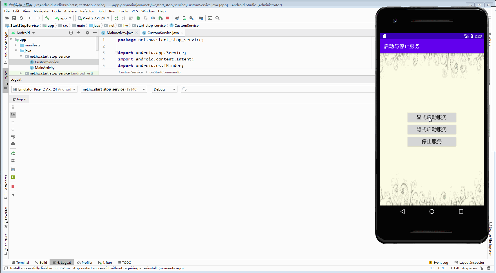Expand the manifests folder node
Screen dimensions: 496x273
pyautogui.click(x=16, y=45)
